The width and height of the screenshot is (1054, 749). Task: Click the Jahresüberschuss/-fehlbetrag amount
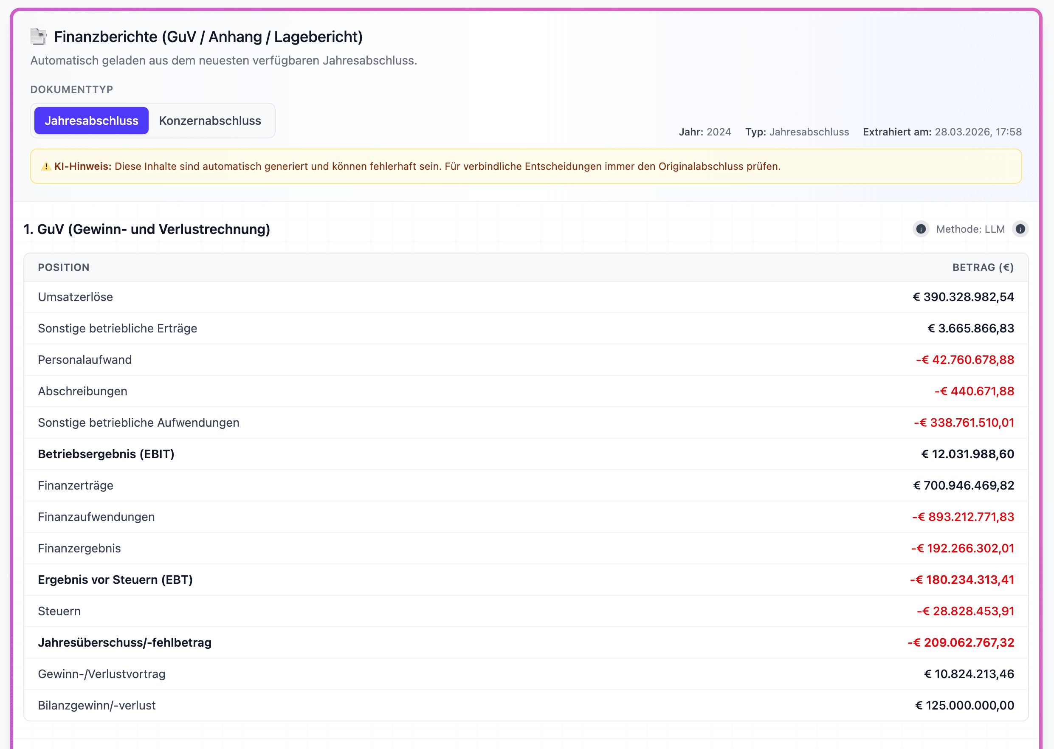pos(962,642)
